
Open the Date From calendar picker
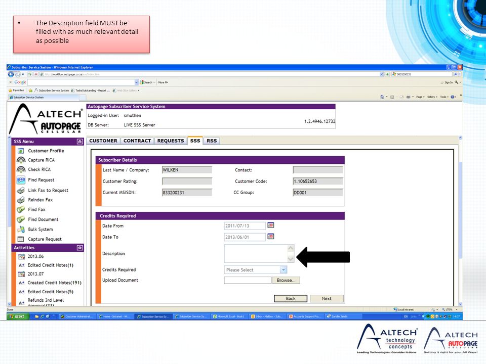pyautogui.click(x=270, y=225)
